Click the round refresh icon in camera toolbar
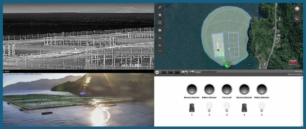The width and height of the screenshot is (306, 129). pos(157,72)
